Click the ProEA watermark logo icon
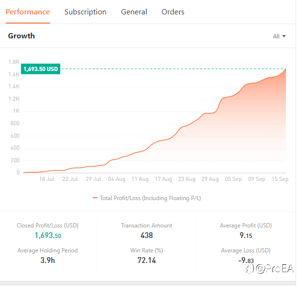The height and width of the screenshot is (286, 297). [250, 269]
